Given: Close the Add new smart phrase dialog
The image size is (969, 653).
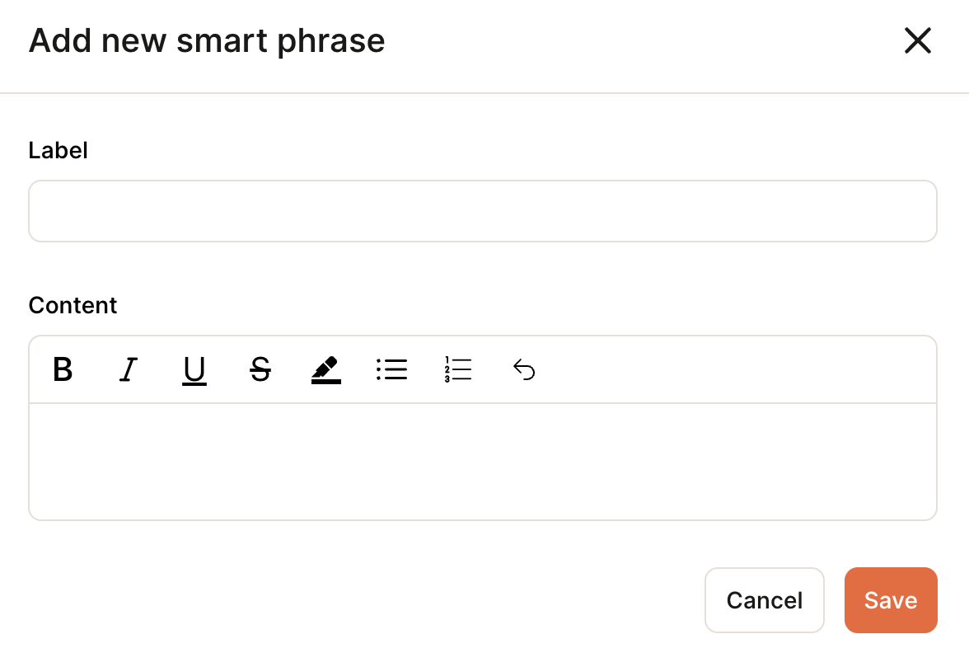Looking at the screenshot, I should pos(918,41).
